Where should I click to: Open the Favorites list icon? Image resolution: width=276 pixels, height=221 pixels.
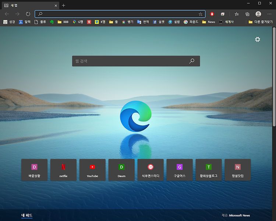[x=237, y=14]
